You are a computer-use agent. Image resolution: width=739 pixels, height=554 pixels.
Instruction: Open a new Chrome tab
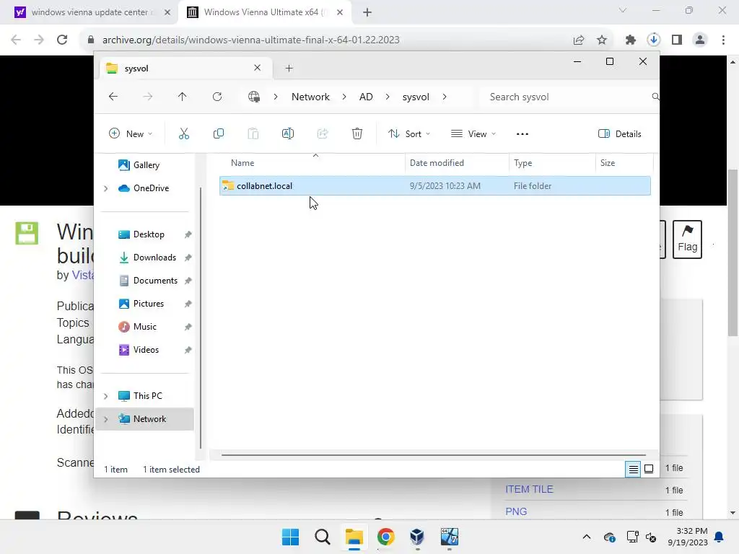[x=367, y=13]
